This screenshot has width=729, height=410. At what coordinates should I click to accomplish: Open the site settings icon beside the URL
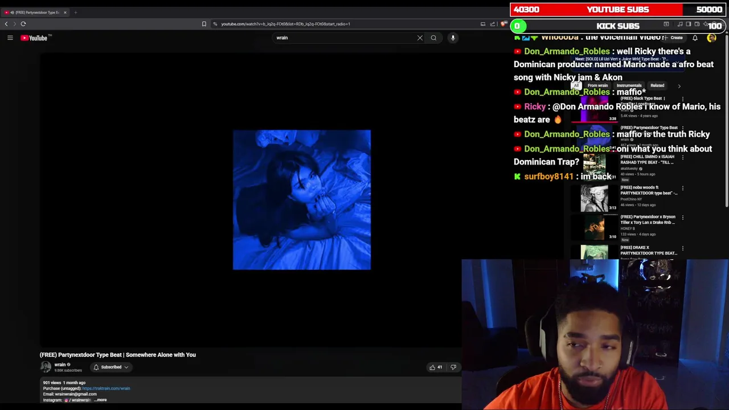tap(215, 24)
